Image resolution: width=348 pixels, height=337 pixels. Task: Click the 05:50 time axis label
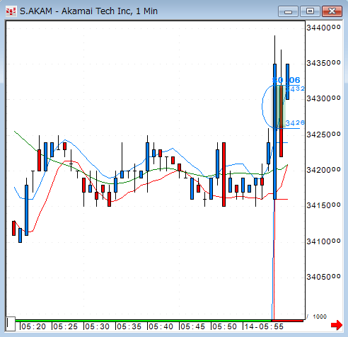pyautogui.click(x=224, y=326)
